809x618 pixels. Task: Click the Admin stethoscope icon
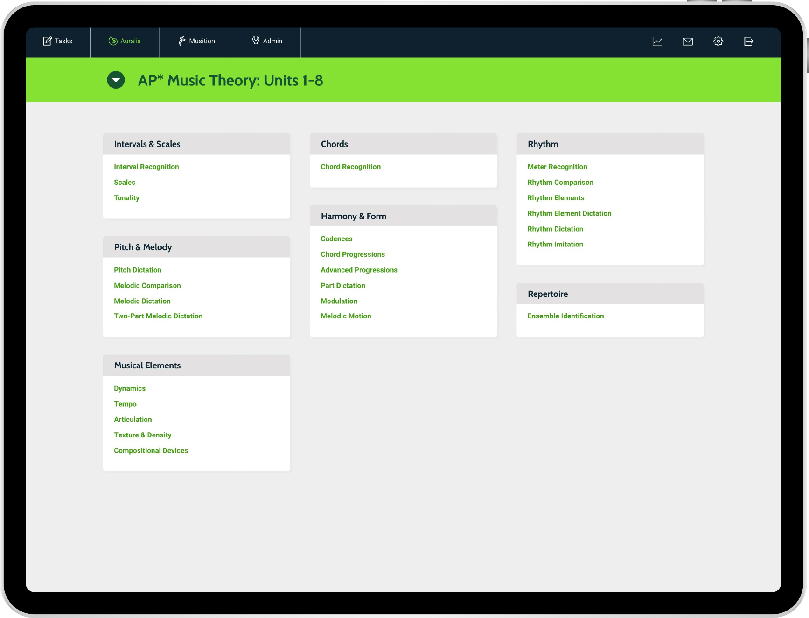tap(256, 41)
